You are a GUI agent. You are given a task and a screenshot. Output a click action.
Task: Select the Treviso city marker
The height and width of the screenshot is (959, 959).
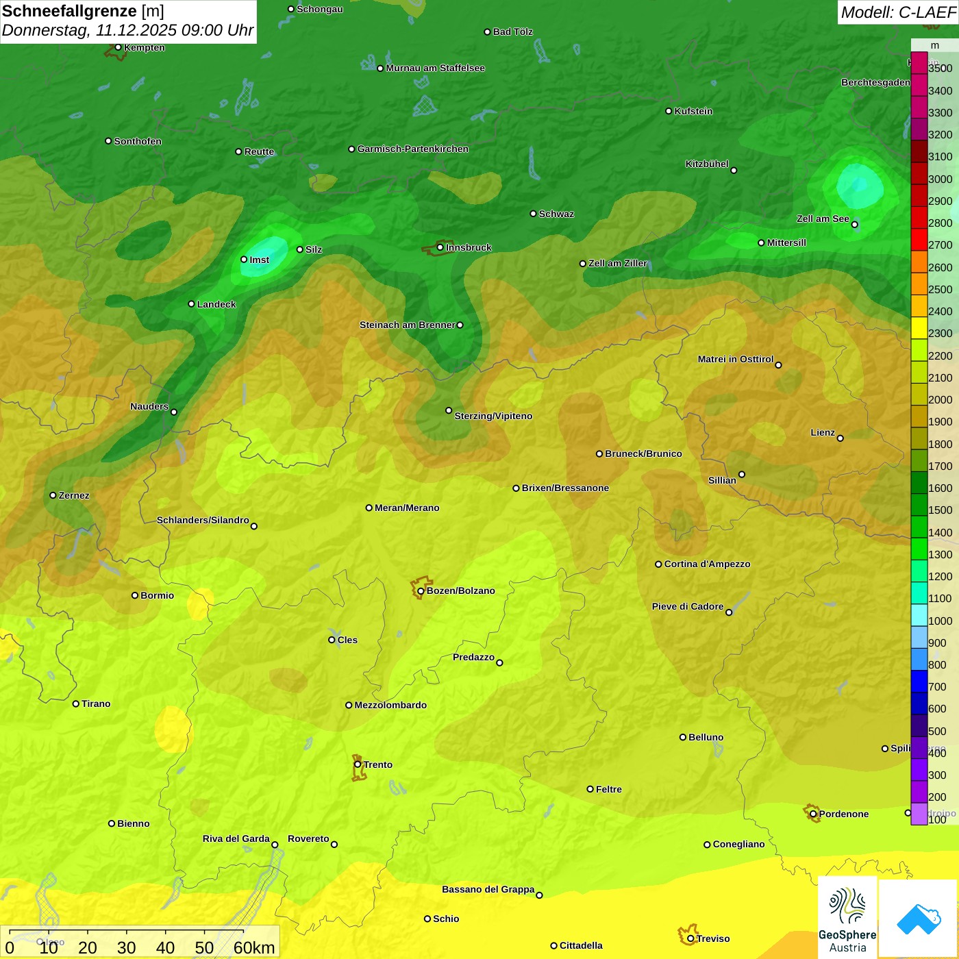[690, 938]
